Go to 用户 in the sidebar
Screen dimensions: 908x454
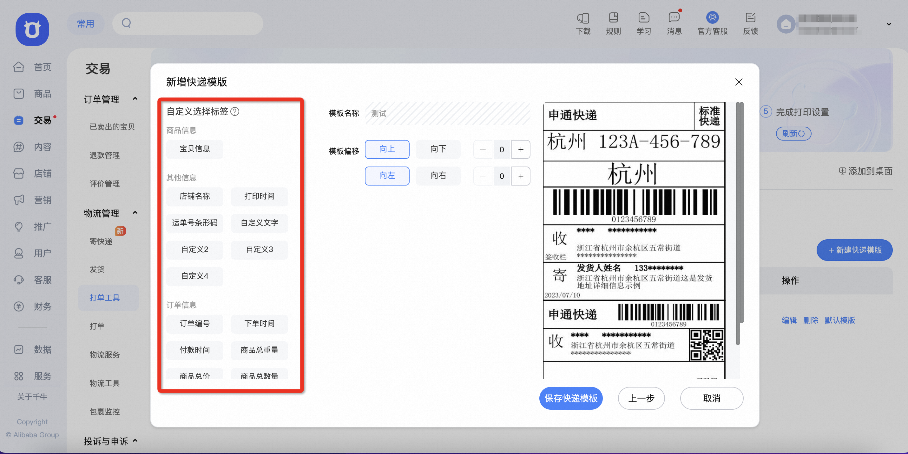[32, 253]
